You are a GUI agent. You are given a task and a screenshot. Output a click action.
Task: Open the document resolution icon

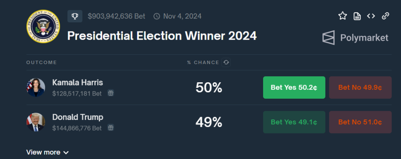[357, 16]
